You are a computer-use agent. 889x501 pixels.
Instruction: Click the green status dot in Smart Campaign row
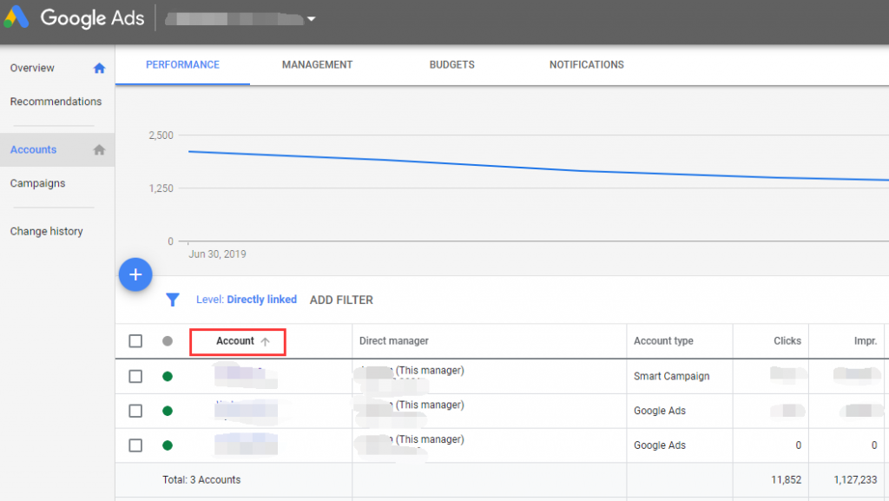tap(168, 376)
